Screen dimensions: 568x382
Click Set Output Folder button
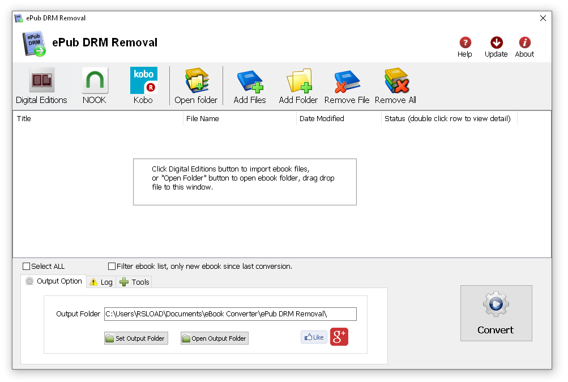[136, 338]
